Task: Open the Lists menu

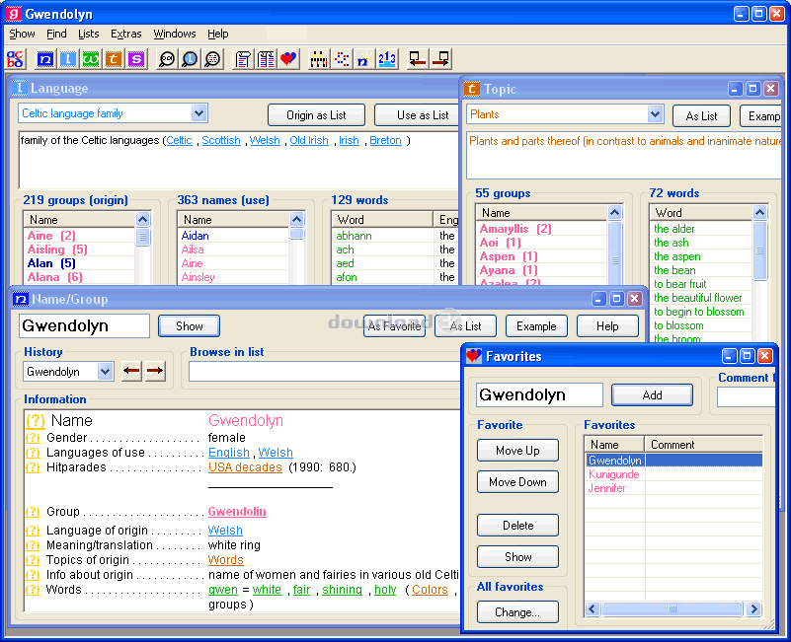Action: pos(89,34)
